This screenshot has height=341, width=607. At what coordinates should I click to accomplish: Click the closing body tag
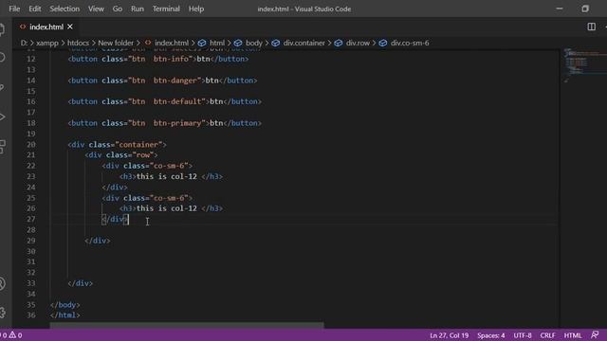[x=65, y=305]
